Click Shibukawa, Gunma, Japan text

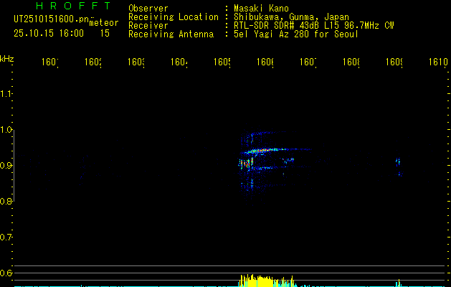[x=291, y=17]
